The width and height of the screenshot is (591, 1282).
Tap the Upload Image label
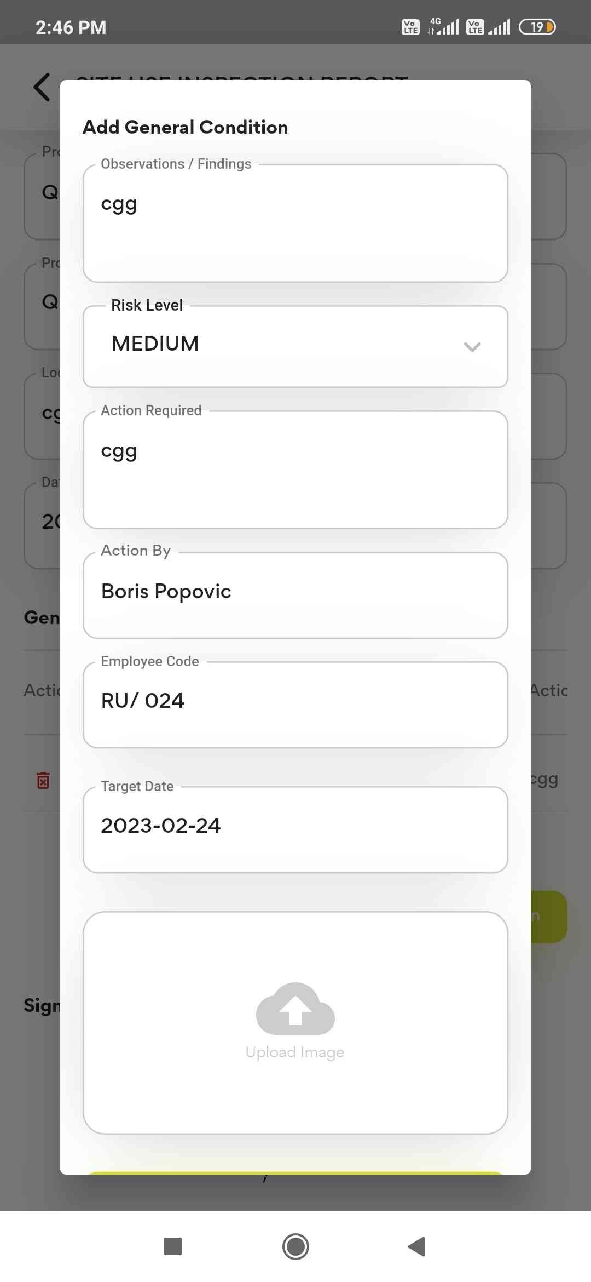[x=295, y=1052]
